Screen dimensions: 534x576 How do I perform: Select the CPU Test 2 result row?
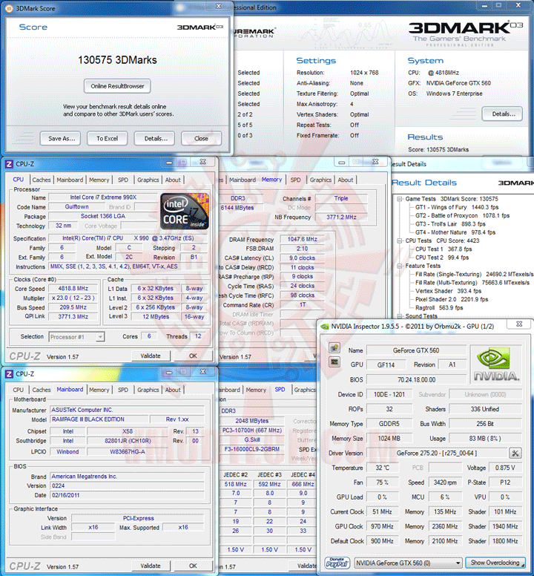coord(442,258)
